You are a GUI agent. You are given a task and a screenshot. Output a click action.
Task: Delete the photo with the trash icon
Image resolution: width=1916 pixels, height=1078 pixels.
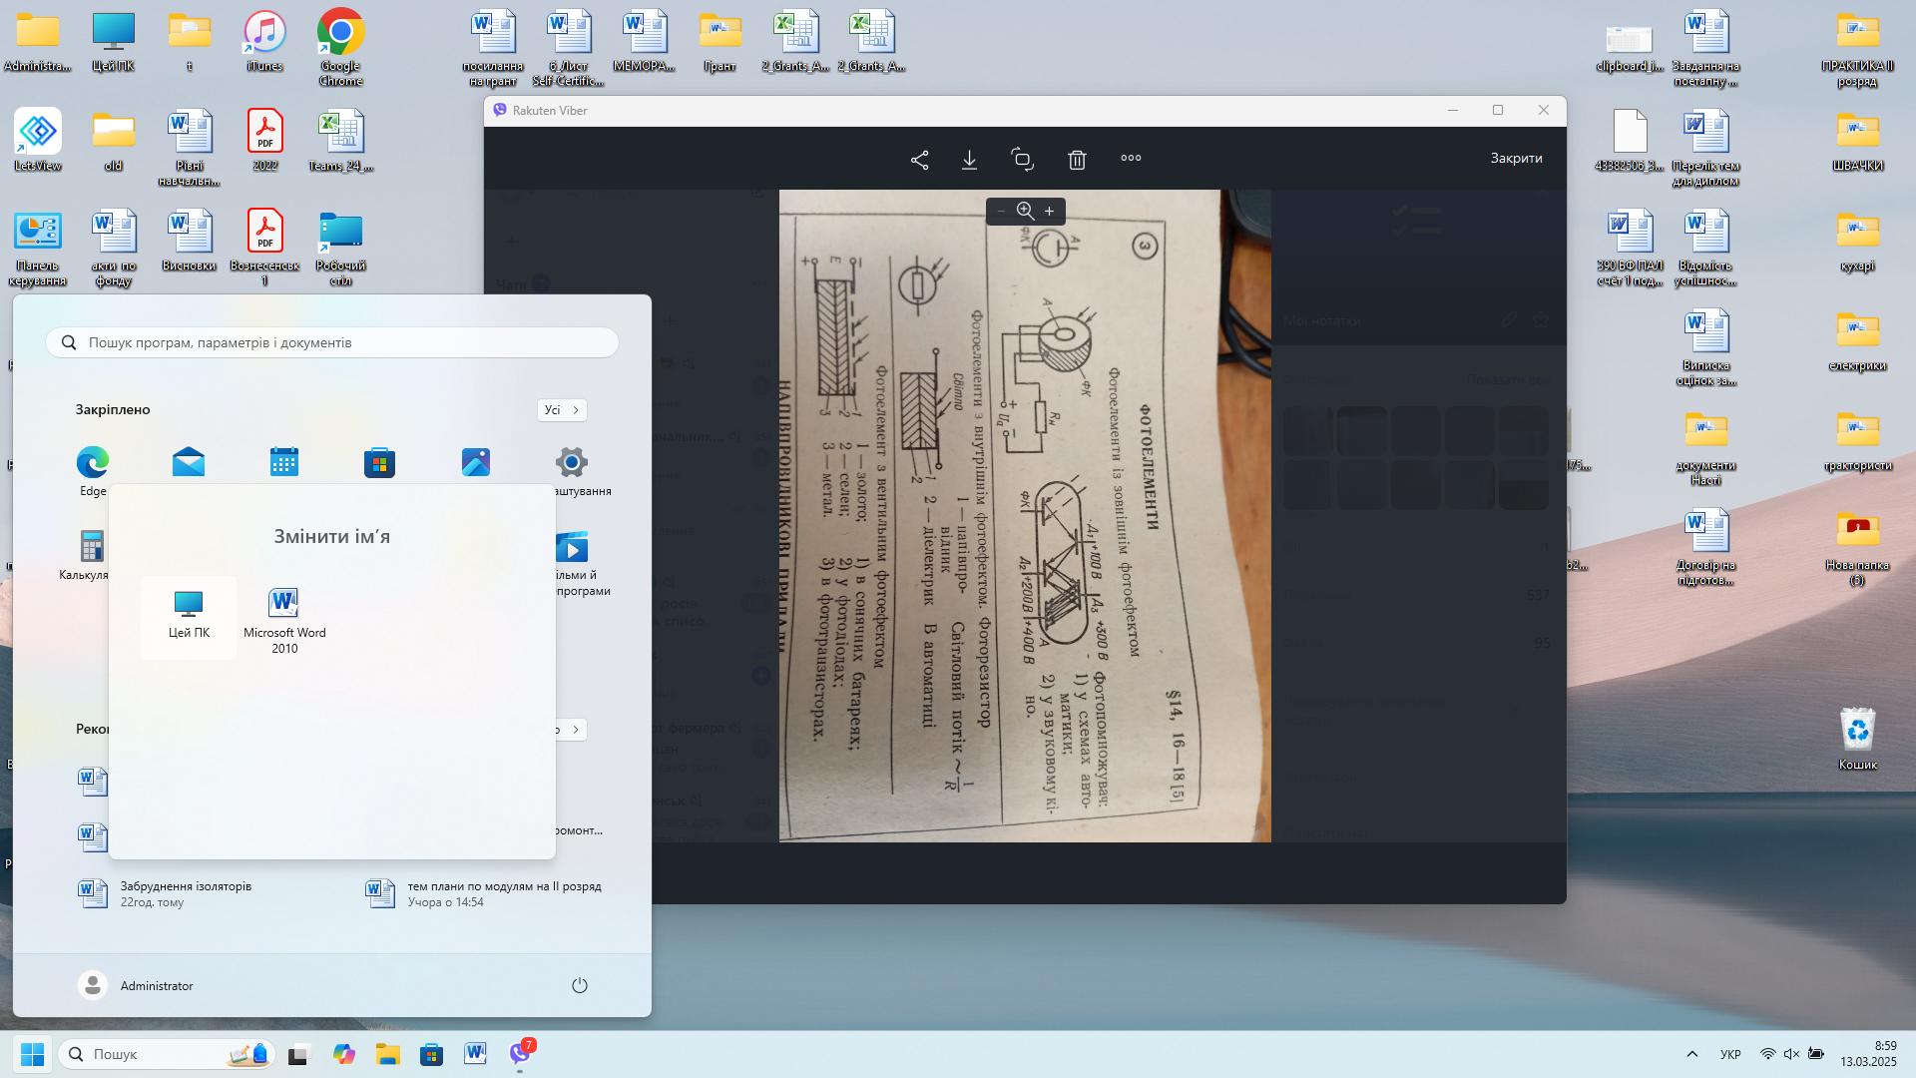pyautogui.click(x=1077, y=160)
